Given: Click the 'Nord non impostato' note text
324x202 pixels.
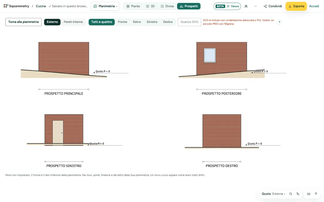Looking at the screenshot, I should [105, 175].
